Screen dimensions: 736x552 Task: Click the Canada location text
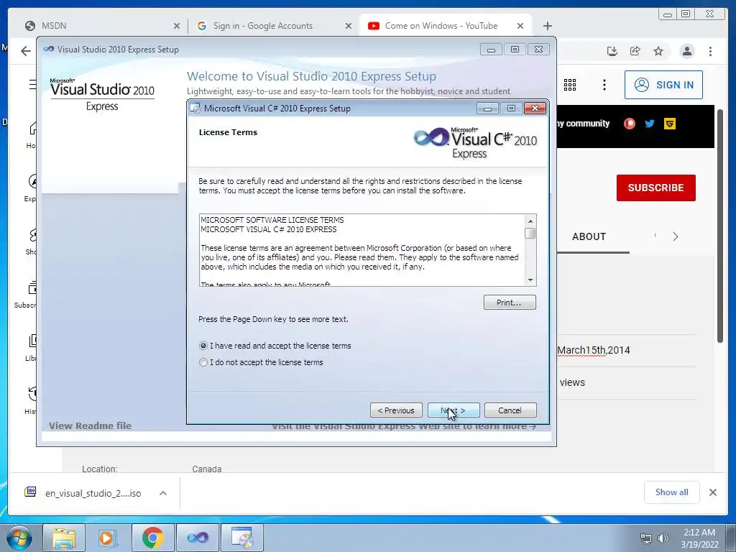[x=206, y=469]
